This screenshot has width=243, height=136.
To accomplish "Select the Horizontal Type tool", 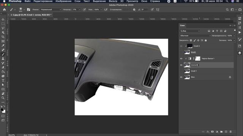I will [x=3, y=80].
